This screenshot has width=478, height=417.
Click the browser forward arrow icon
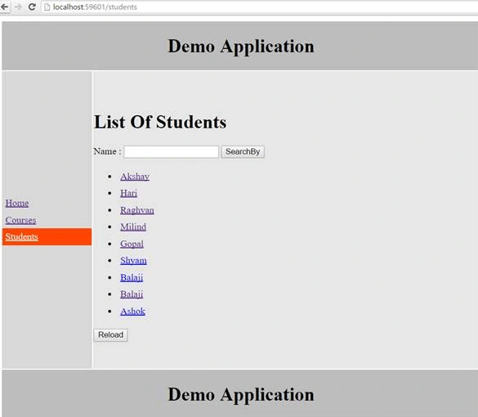click(x=18, y=7)
